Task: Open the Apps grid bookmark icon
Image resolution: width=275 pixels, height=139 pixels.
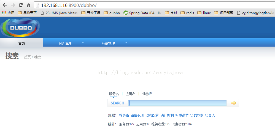Action: pyautogui.click(x=4, y=13)
